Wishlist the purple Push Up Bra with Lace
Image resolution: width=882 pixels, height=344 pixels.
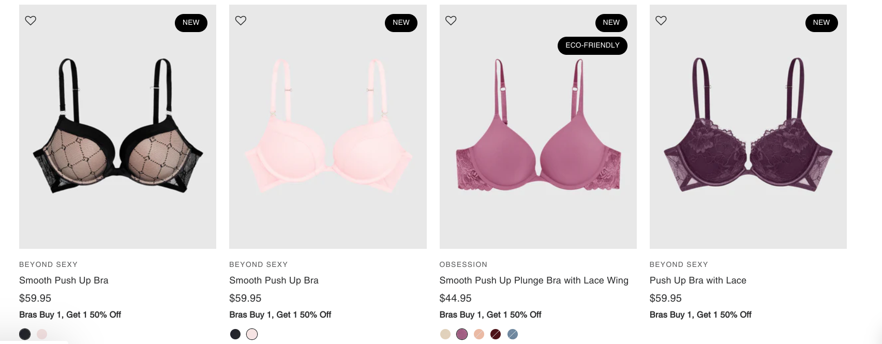pyautogui.click(x=661, y=21)
